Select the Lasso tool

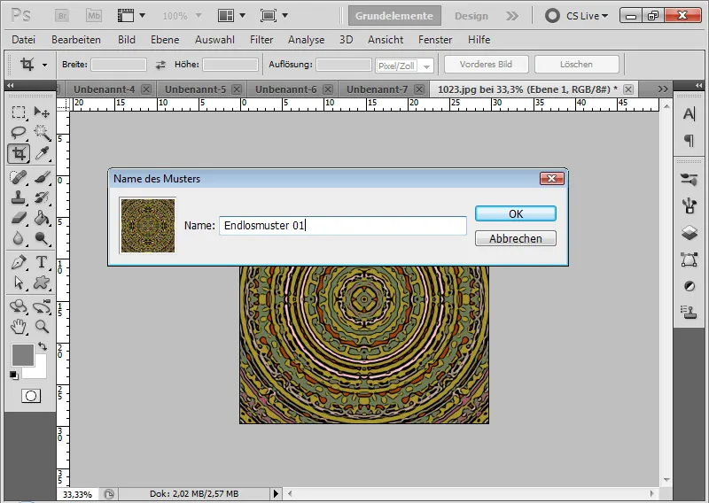(19, 133)
